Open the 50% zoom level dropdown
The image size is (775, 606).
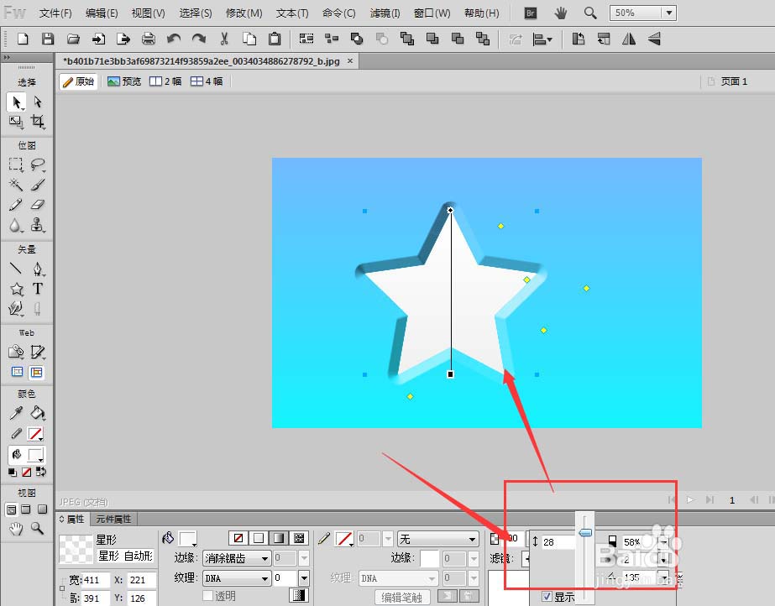pyautogui.click(x=668, y=13)
